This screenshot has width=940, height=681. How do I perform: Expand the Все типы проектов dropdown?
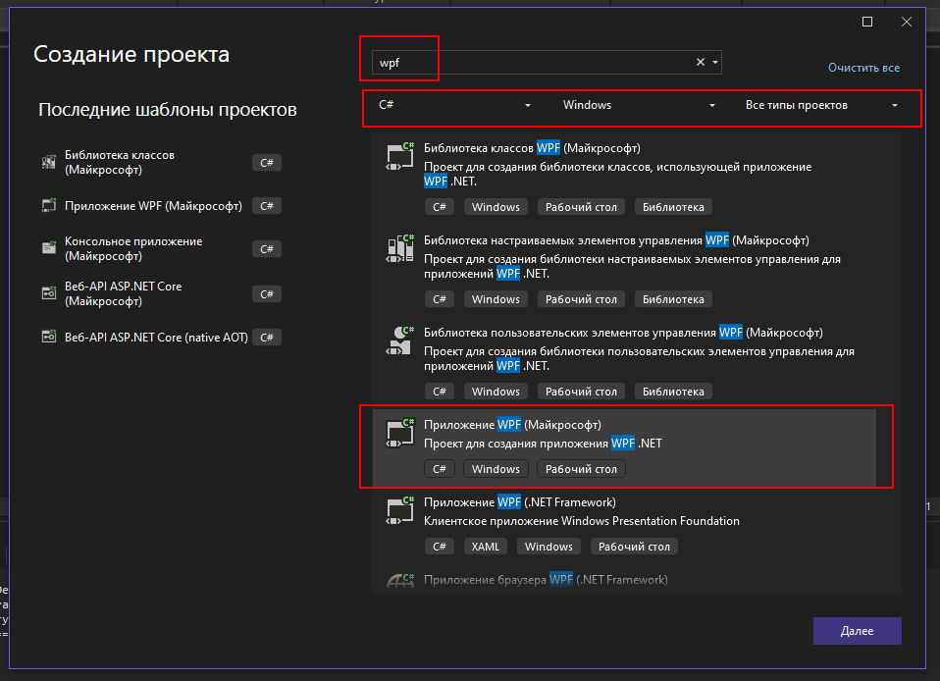821,106
